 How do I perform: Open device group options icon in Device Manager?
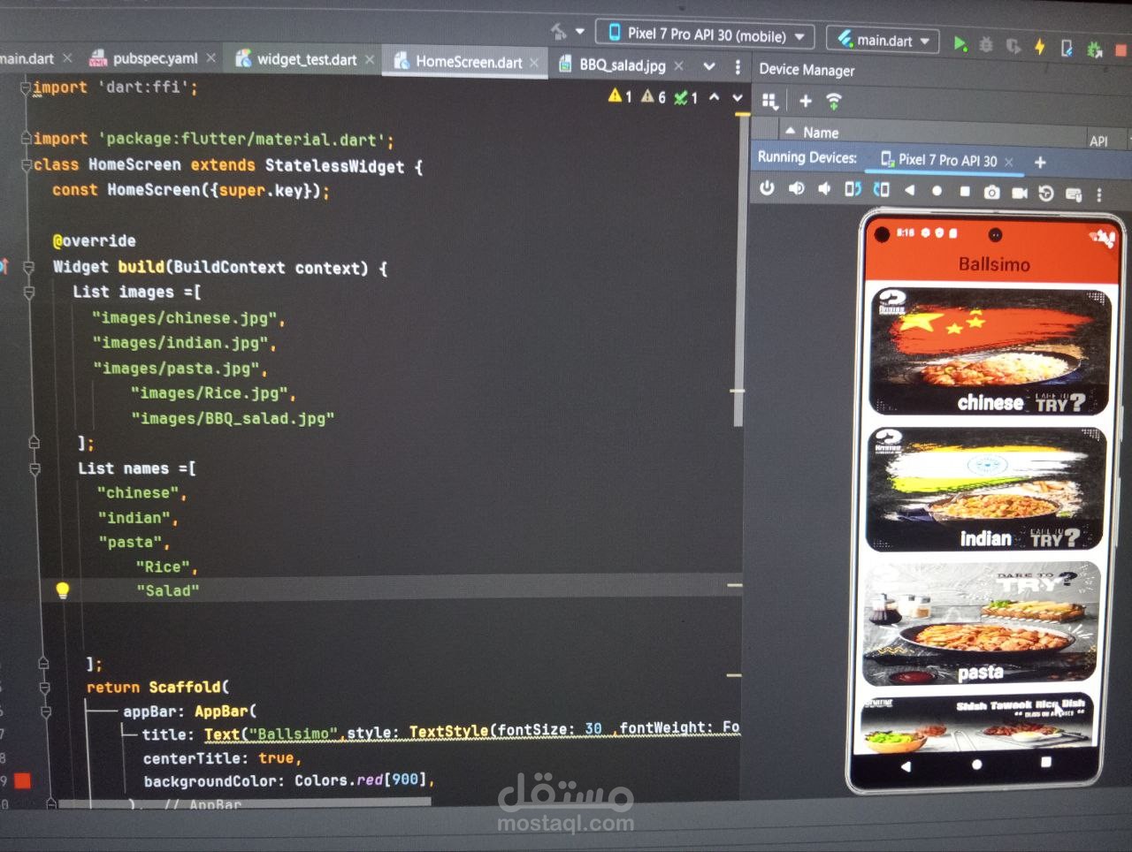tap(770, 101)
